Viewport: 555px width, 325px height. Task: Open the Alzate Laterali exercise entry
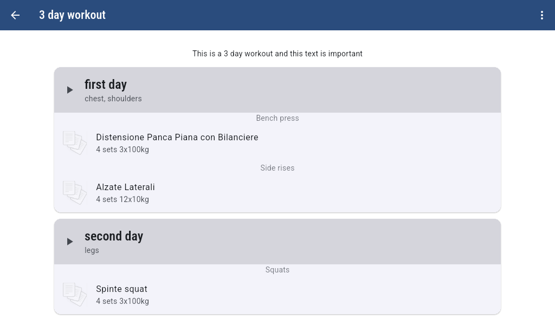[x=125, y=187]
